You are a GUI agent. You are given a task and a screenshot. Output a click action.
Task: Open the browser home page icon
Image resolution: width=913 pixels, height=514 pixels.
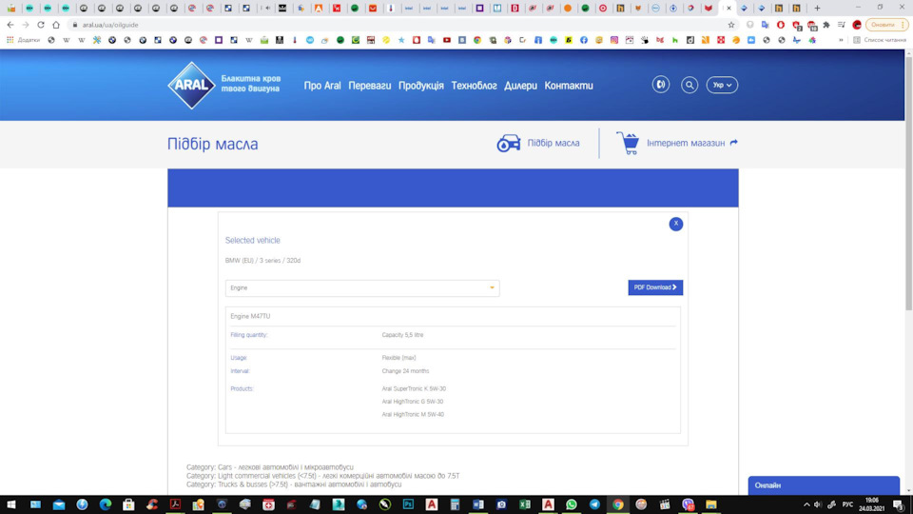pyautogui.click(x=56, y=25)
